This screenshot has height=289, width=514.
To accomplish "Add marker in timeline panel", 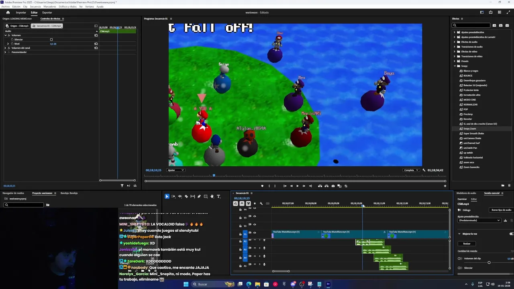I will click(x=255, y=204).
